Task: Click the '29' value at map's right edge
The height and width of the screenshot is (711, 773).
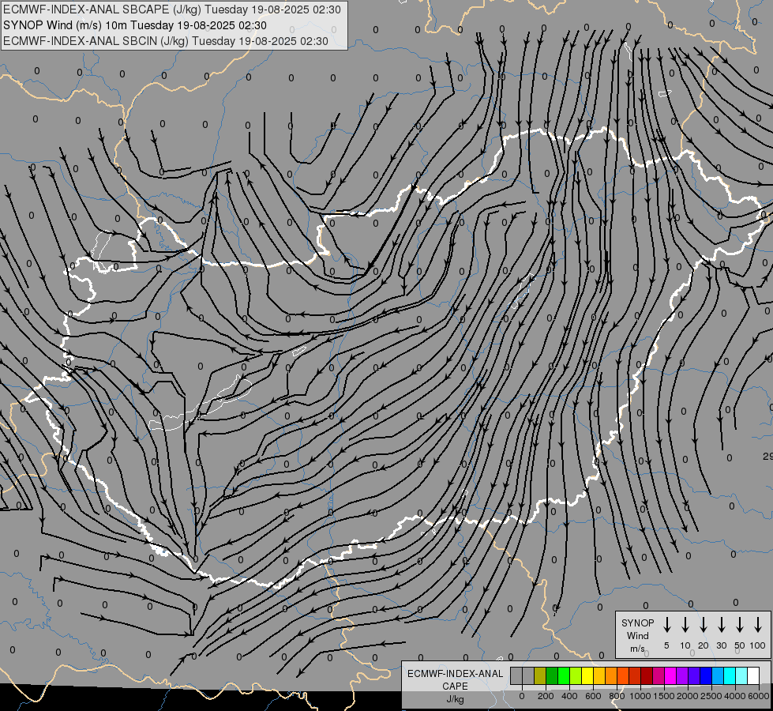Action: pyautogui.click(x=767, y=457)
